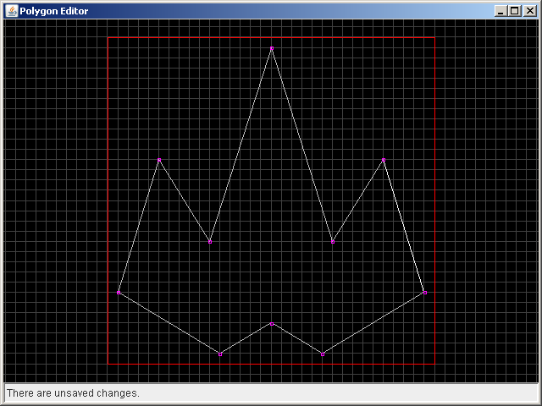The height and width of the screenshot is (406, 542).
Task: Select the bottom center notch vertex
Action: (x=272, y=324)
